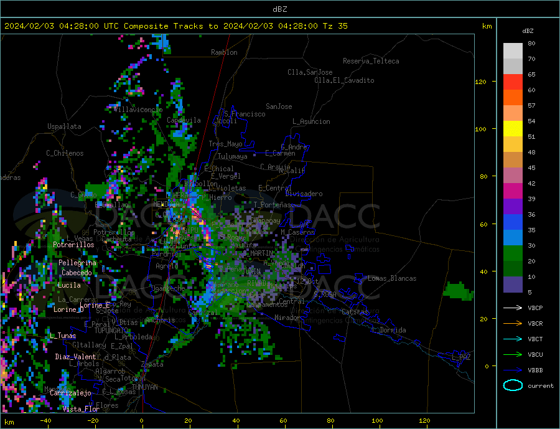Viewport: 560px width, 429px height.
Task: Click the Tulumaya map label
Action: [232, 156]
